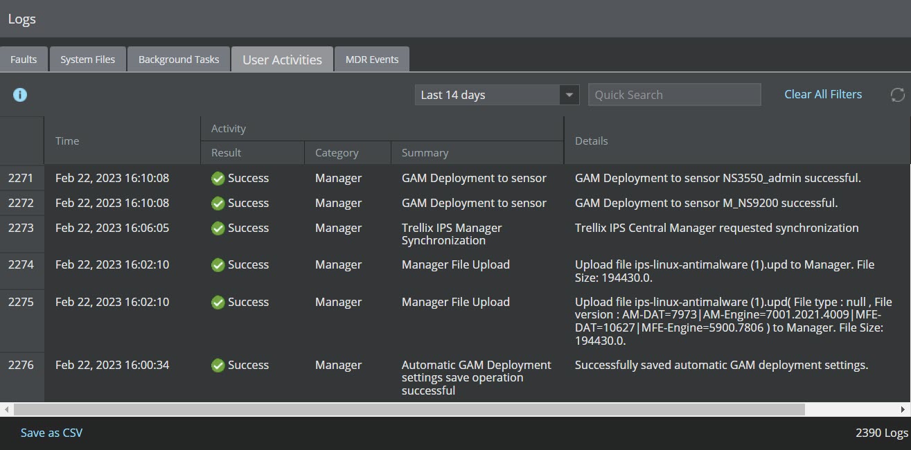Image resolution: width=911 pixels, height=450 pixels.
Task: Click Save as CSV link
Action: point(51,433)
